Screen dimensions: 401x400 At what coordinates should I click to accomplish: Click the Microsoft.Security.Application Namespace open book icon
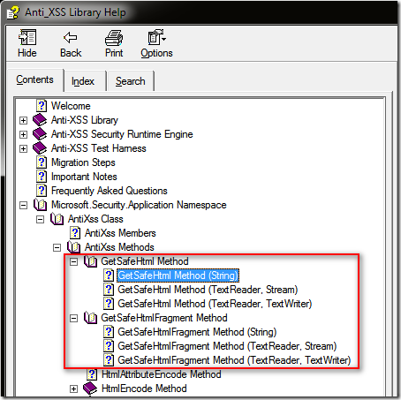pyautogui.click(x=40, y=205)
